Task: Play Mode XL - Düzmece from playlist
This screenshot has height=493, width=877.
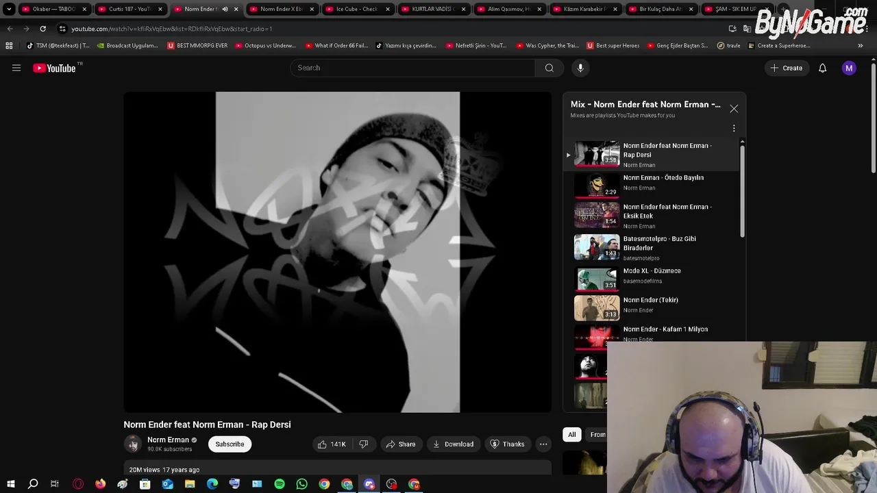Action: [x=651, y=279]
